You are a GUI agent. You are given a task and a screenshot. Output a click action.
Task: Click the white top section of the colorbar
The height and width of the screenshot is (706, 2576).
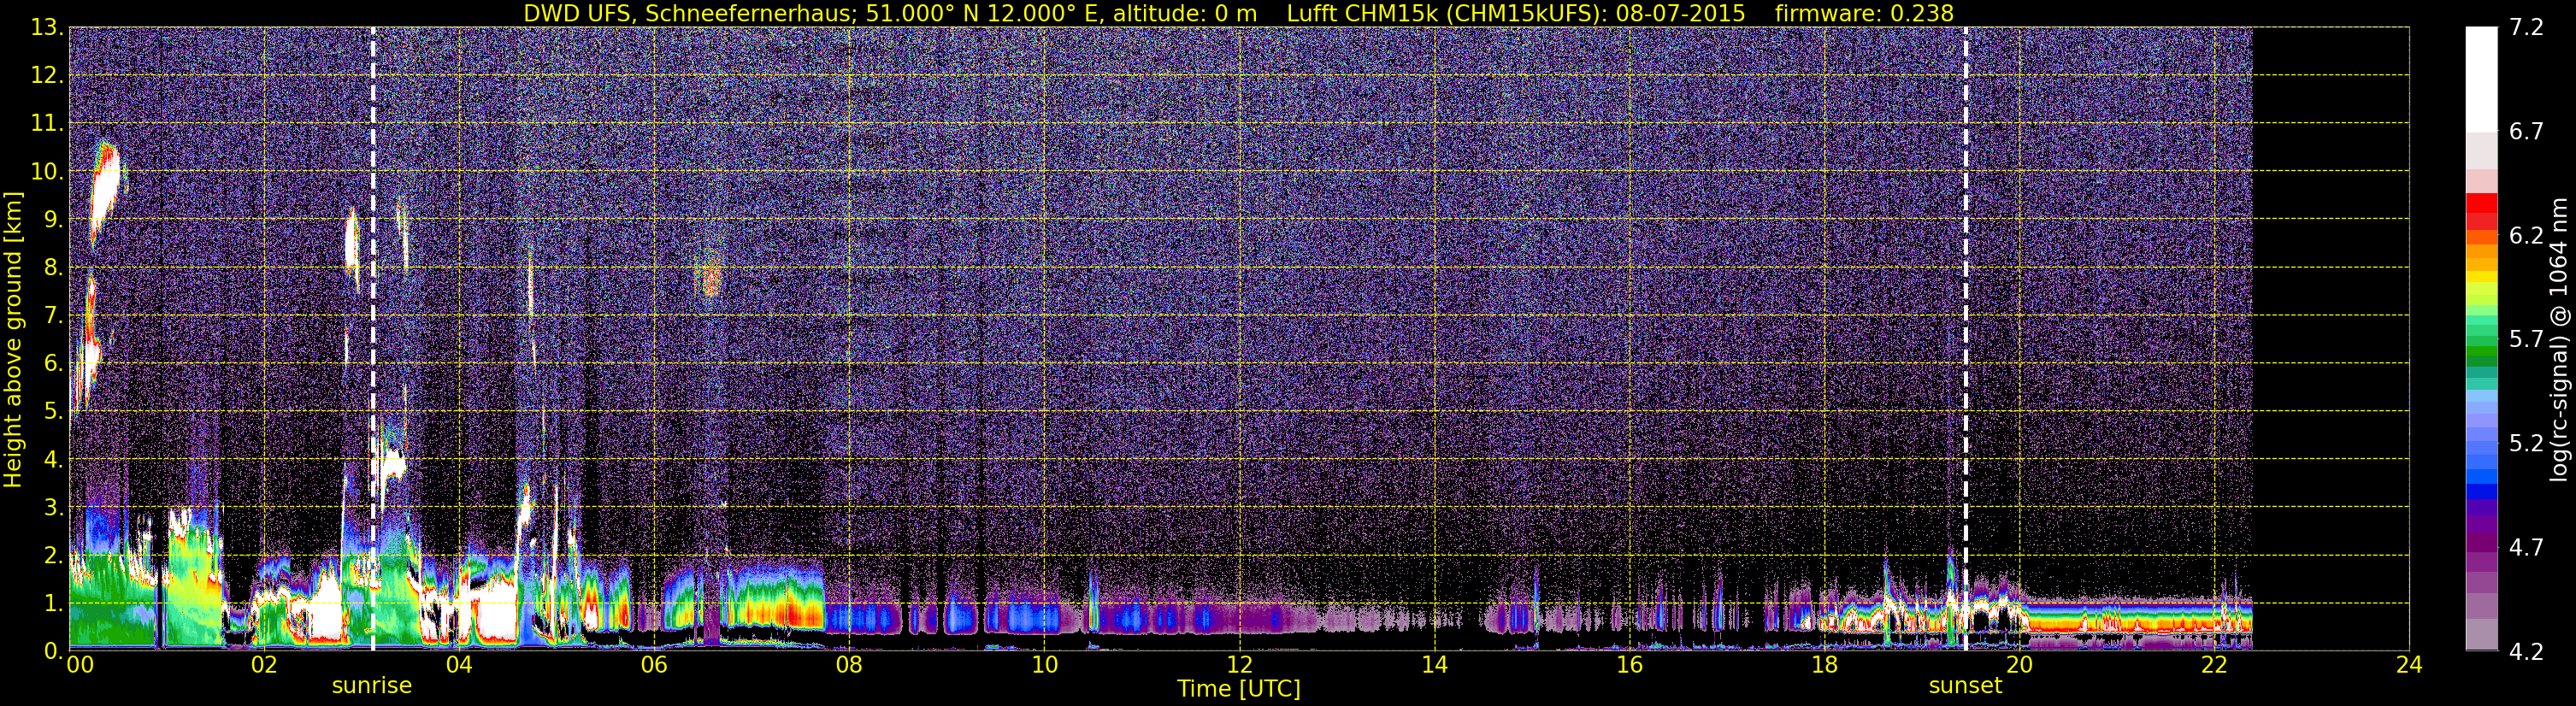coord(2481,80)
